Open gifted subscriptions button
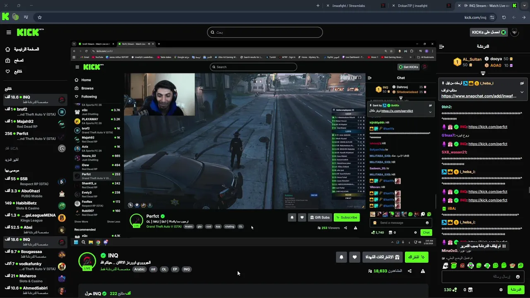This screenshot has width=530, height=298. pos(382,257)
